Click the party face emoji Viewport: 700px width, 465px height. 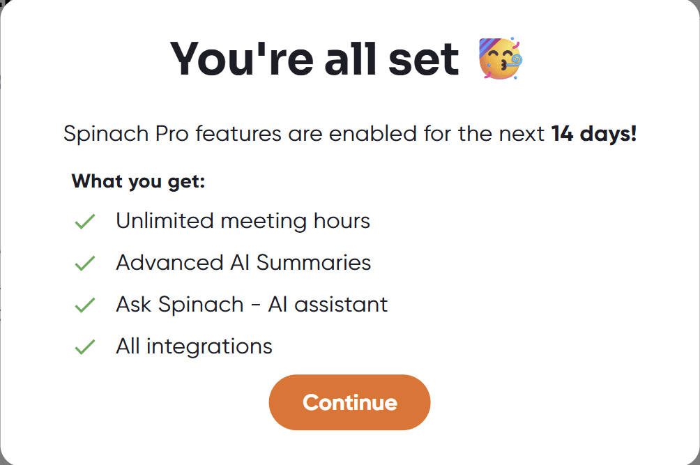(501, 59)
